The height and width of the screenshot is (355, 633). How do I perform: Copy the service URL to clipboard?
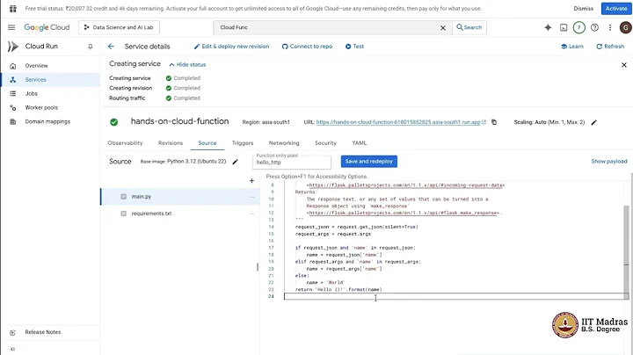click(494, 122)
